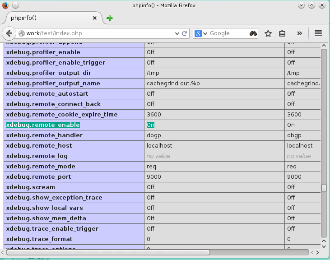Screen dimensions: 330x260
Task: Click the Firefox logo in the title bar
Action: point(5,5)
